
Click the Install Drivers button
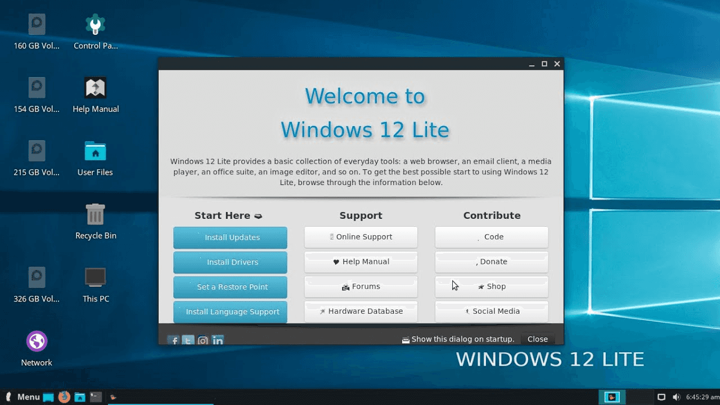[x=230, y=262]
